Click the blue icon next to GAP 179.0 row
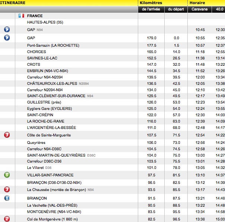The height and width of the screenshot is (222, 225). tap(7, 38)
